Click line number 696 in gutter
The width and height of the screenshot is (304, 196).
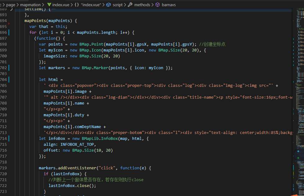click(x=3, y=33)
